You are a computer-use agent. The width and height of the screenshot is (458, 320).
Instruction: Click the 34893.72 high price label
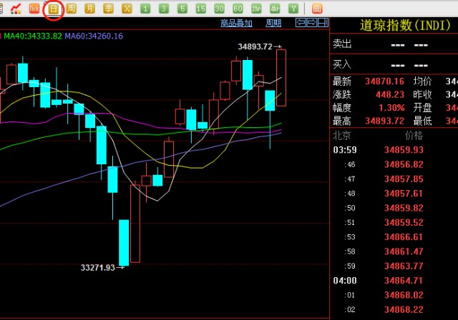255,46
